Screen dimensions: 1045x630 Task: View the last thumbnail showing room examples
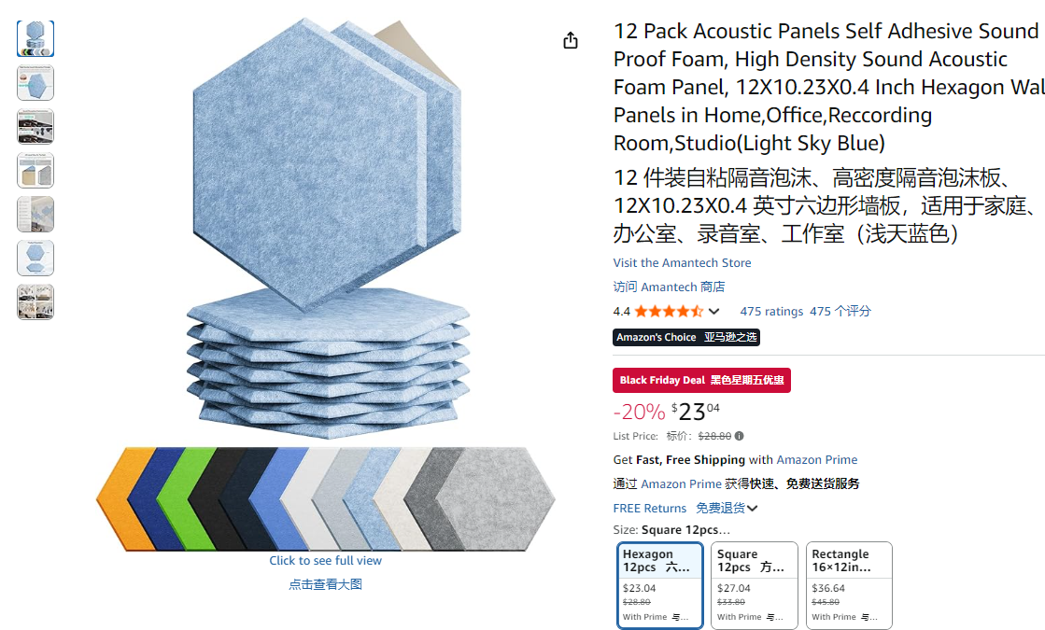pyautogui.click(x=35, y=302)
